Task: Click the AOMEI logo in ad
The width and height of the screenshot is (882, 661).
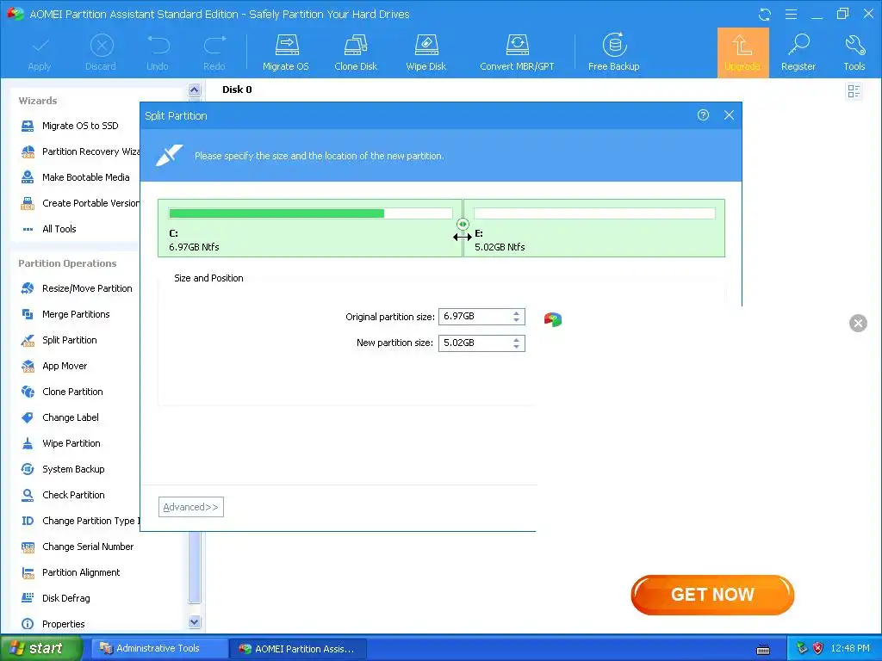Action: coord(553,320)
